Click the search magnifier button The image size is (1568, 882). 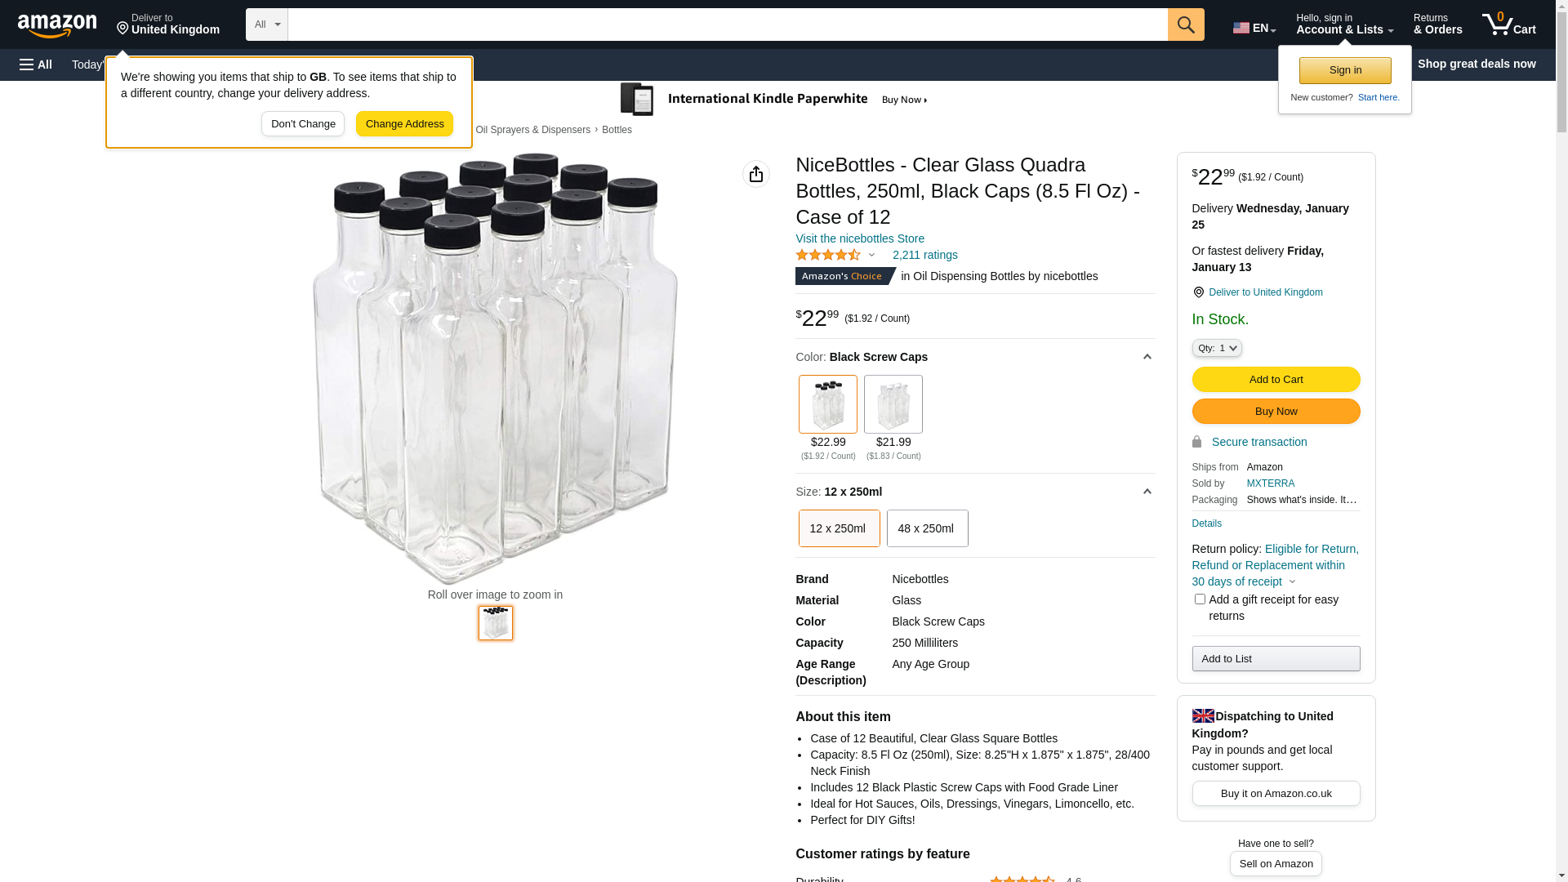1185,24
